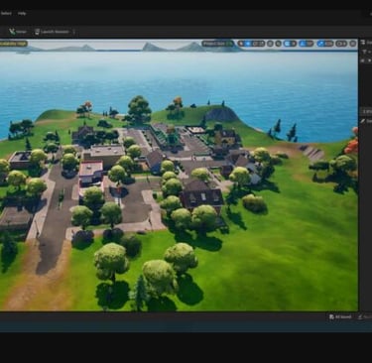The height and width of the screenshot is (363, 372).
Task: Open the rotation snap angle value
Action: pos(310,44)
